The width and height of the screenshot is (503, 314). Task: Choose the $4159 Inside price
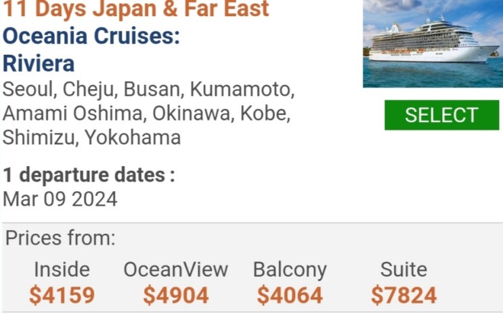click(62, 295)
